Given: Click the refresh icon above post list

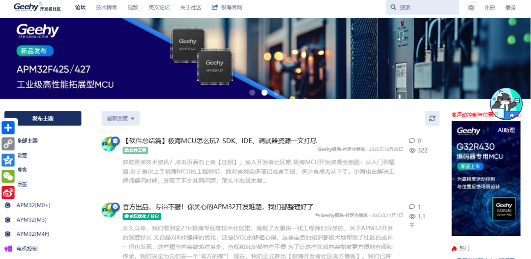Looking at the screenshot, I should 432,118.
